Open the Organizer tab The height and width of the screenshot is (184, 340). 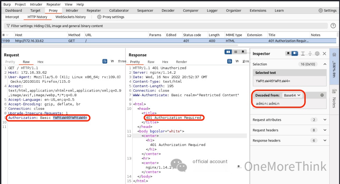(x=234, y=10)
